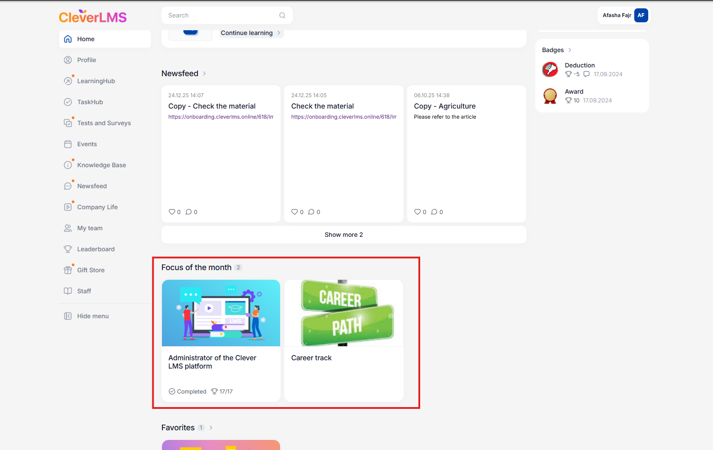Screen dimensions: 713x450
Task: Click the Focus of the month heading
Action: click(197, 267)
